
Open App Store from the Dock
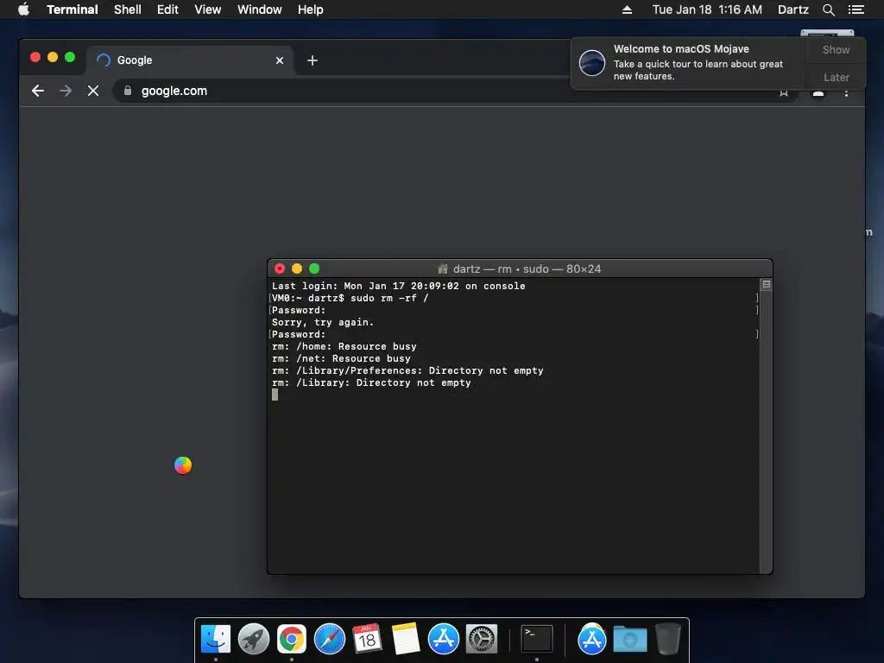443,640
